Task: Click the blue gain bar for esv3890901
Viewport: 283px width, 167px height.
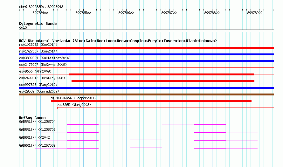Action: [x=146, y=61]
